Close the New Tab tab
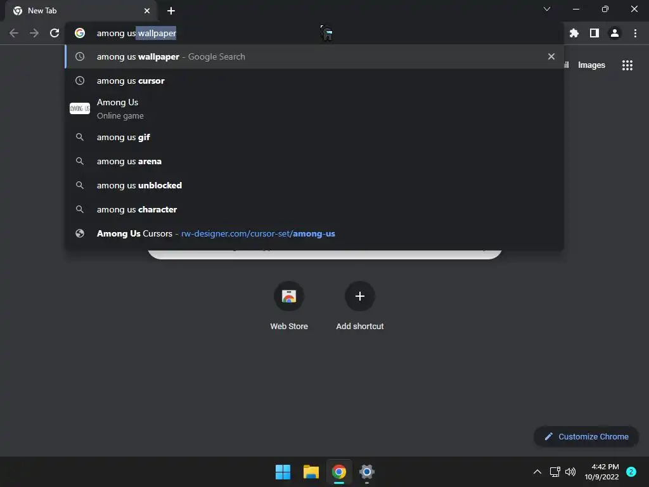649x487 pixels. 147,11
